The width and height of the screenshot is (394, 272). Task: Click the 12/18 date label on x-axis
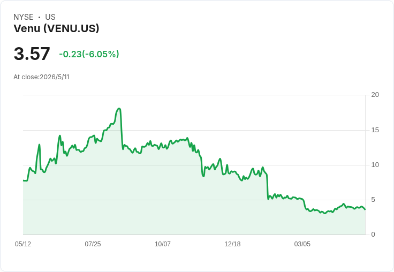(x=232, y=244)
